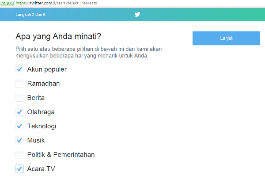The height and width of the screenshot is (176, 265).
Task: Untick the Olahraga checkbox
Action: click(19, 112)
